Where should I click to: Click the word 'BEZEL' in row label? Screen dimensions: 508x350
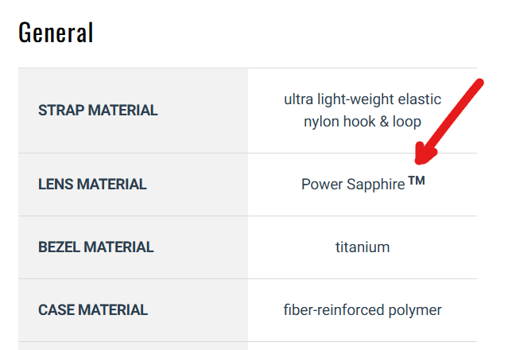(58, 247)
